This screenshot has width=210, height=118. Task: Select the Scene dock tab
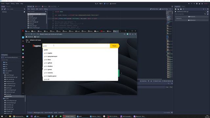click(3, 7)
